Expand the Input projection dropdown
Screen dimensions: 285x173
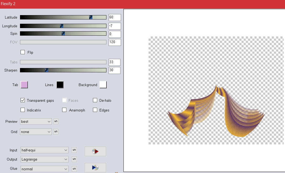coord(44,150)
